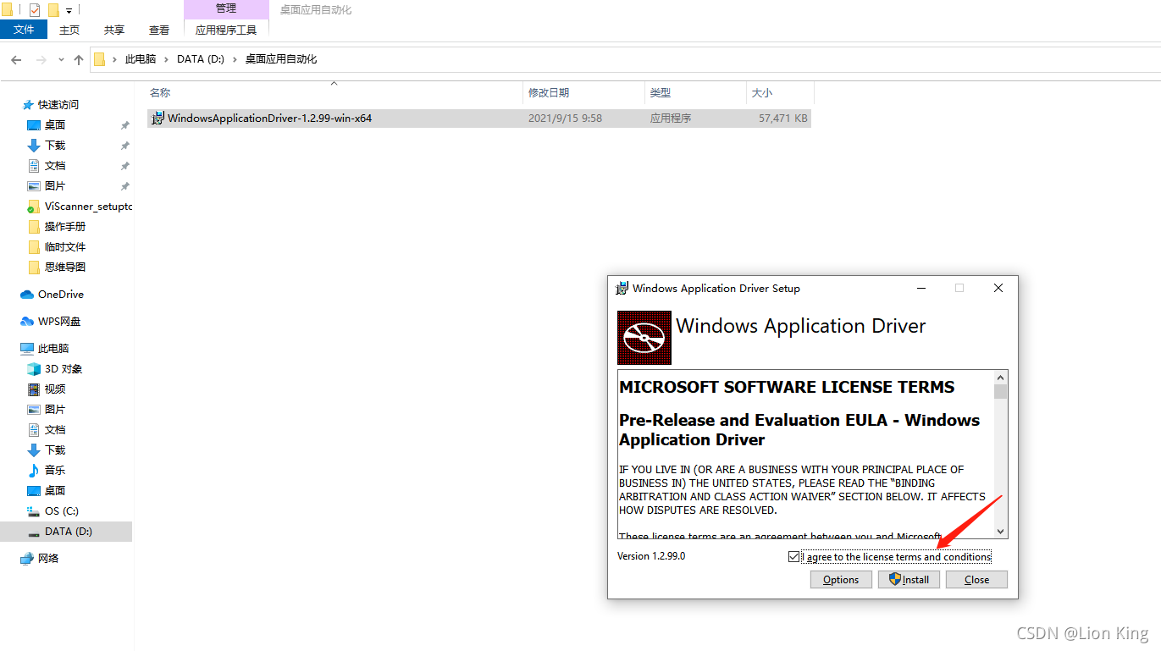The width and height of the screenshot is (1161, 651).
Task: Open recent locations dropdown arrow
Action: click(61, 60)
